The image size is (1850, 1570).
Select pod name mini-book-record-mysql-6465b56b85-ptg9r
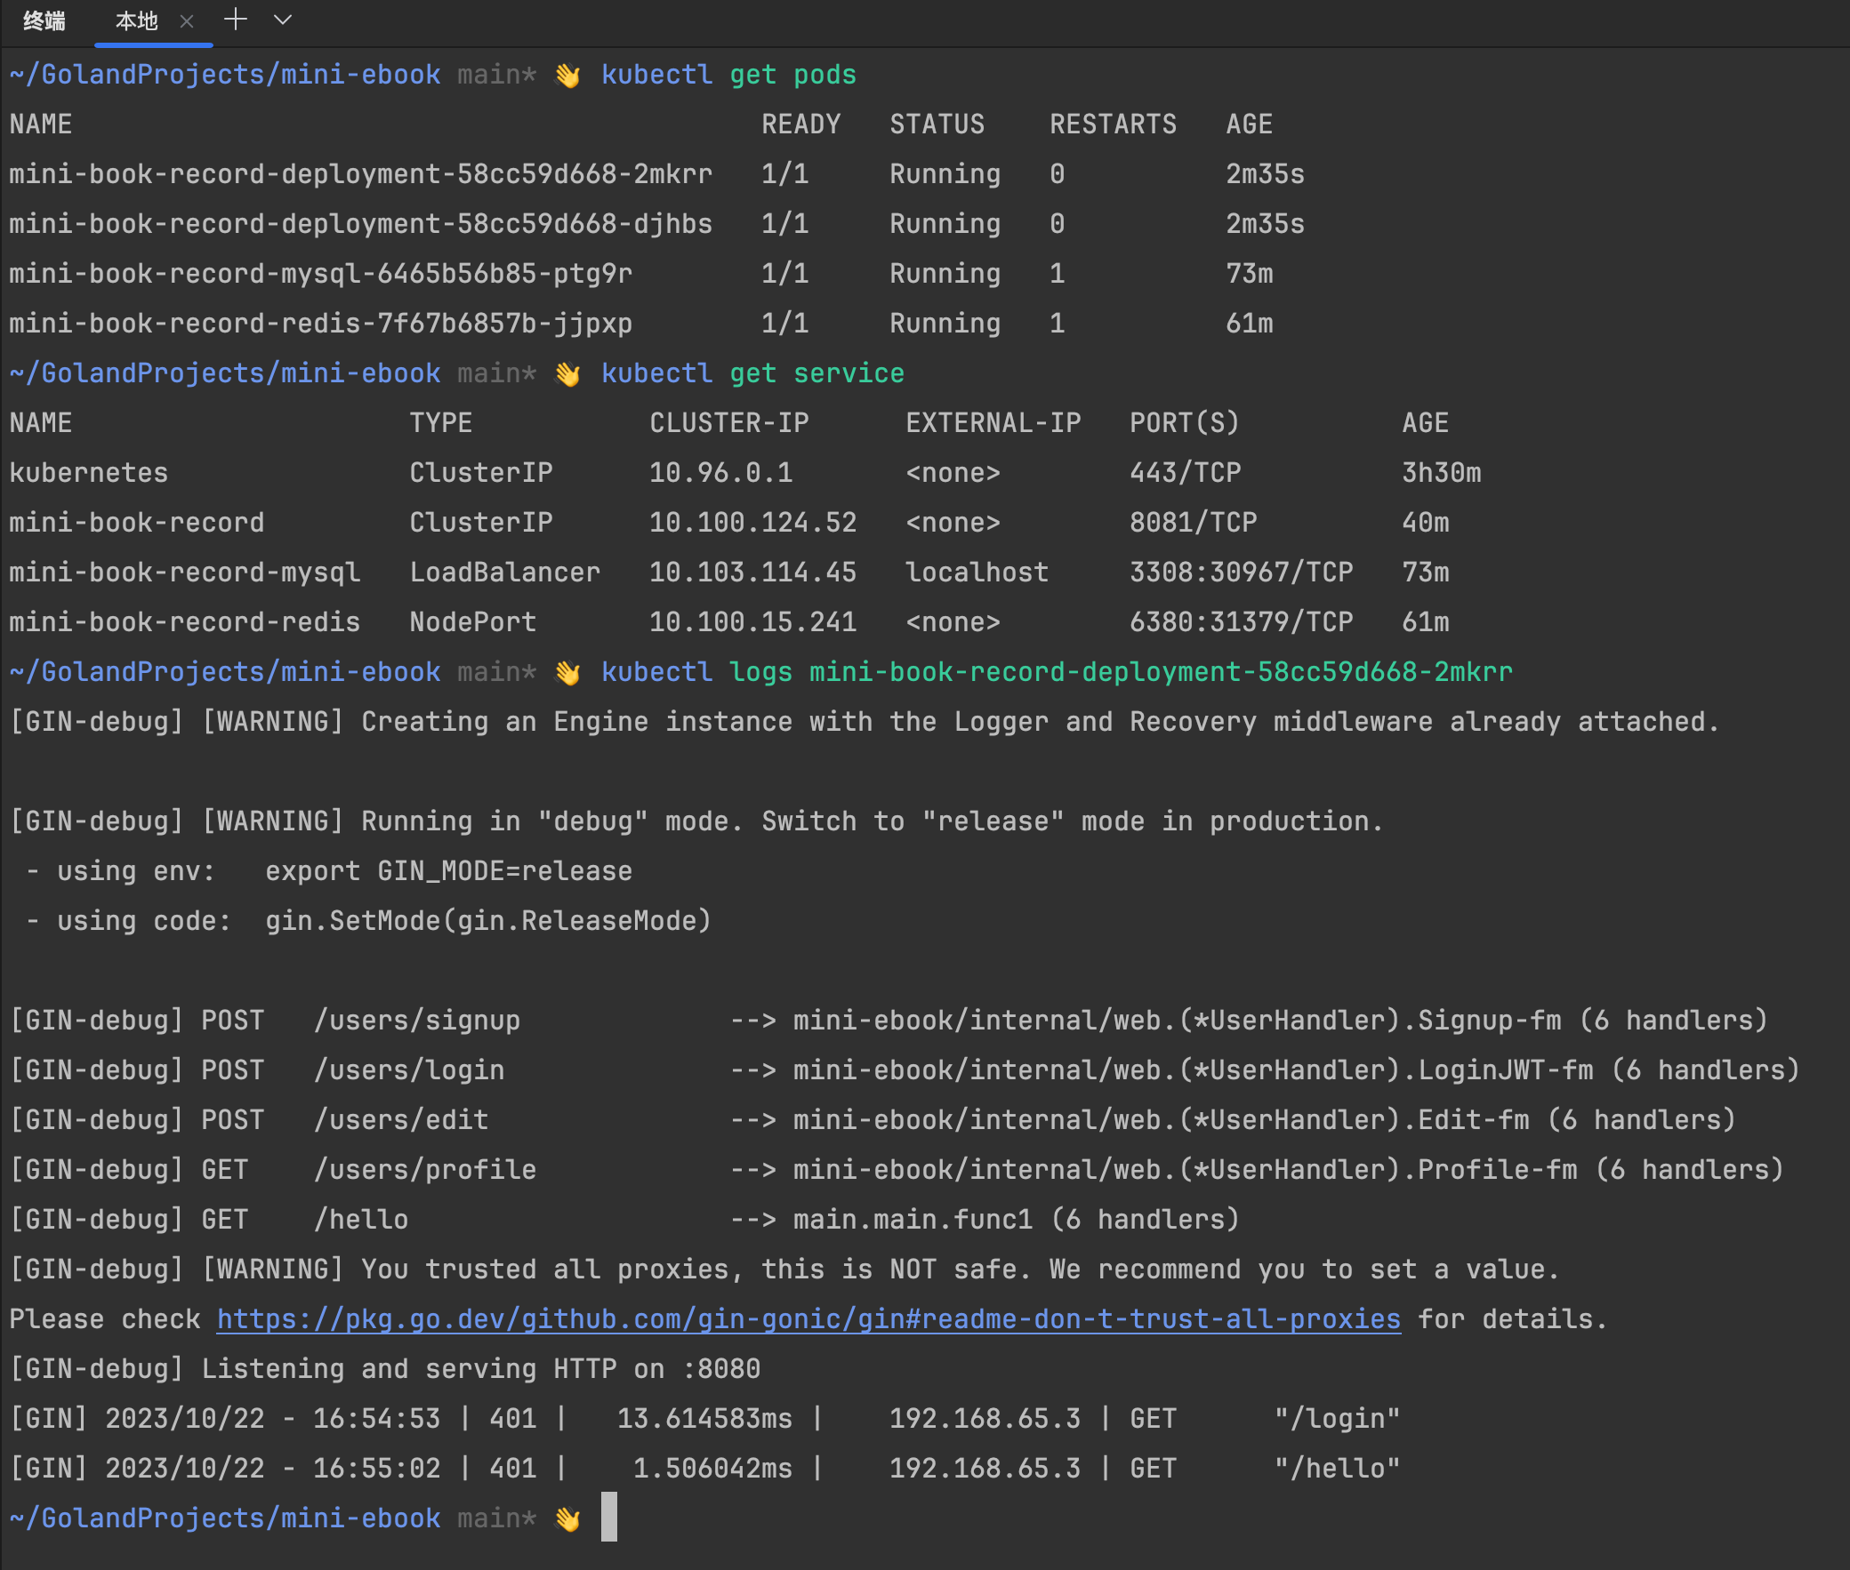click(x=320, y=273)
